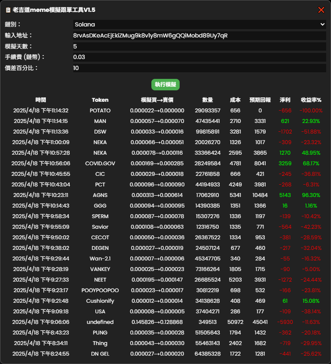Click the 淨利 column header

(x=285, y=100)
